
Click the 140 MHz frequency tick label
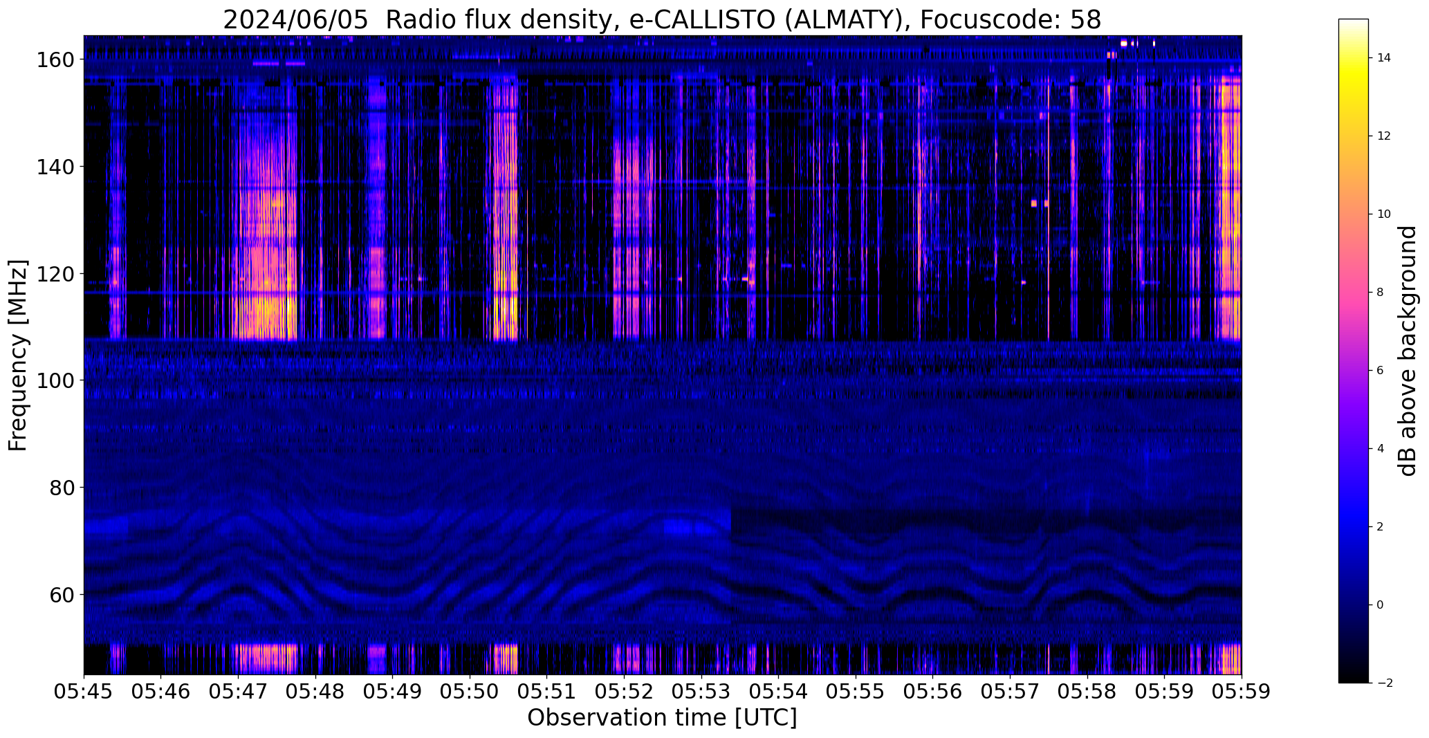click(x=55, y=167)
